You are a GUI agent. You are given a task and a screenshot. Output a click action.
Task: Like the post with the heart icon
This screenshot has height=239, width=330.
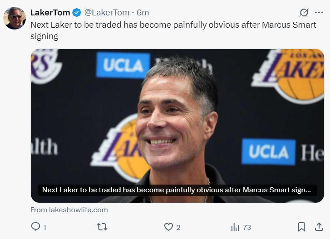[x=168, y=227]
